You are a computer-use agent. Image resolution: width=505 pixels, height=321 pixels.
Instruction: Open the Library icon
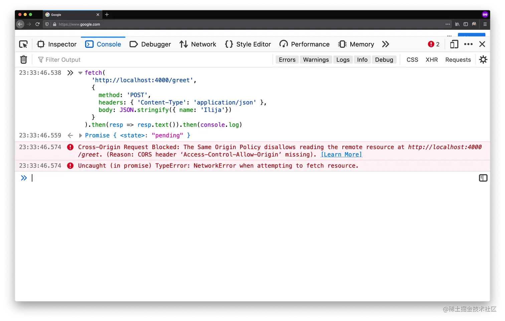(x=457, y=24)
